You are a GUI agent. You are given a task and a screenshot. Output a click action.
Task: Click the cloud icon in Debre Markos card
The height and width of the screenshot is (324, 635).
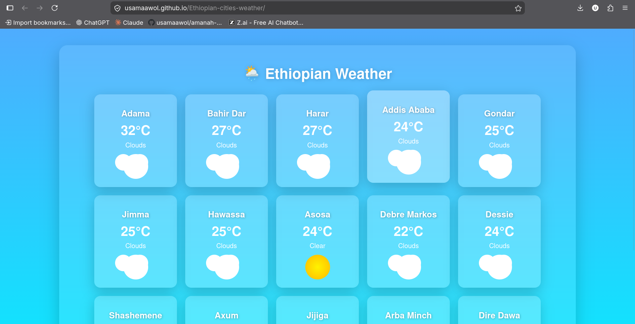tap(404, 267)
